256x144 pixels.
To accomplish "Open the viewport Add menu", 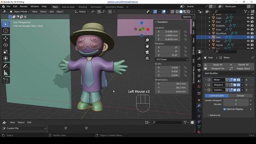I will [52, 12].
